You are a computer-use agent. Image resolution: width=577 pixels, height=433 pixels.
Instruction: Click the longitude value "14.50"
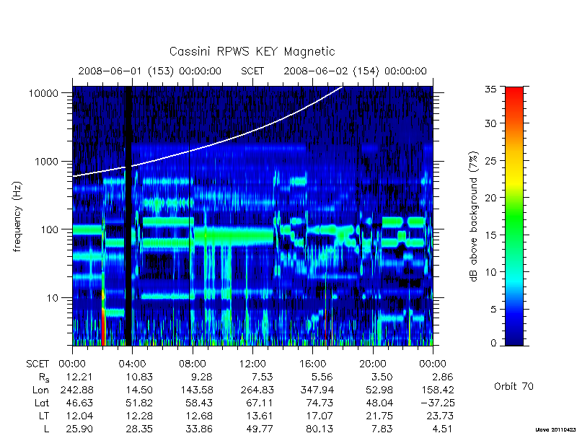[x=139, y=390]
